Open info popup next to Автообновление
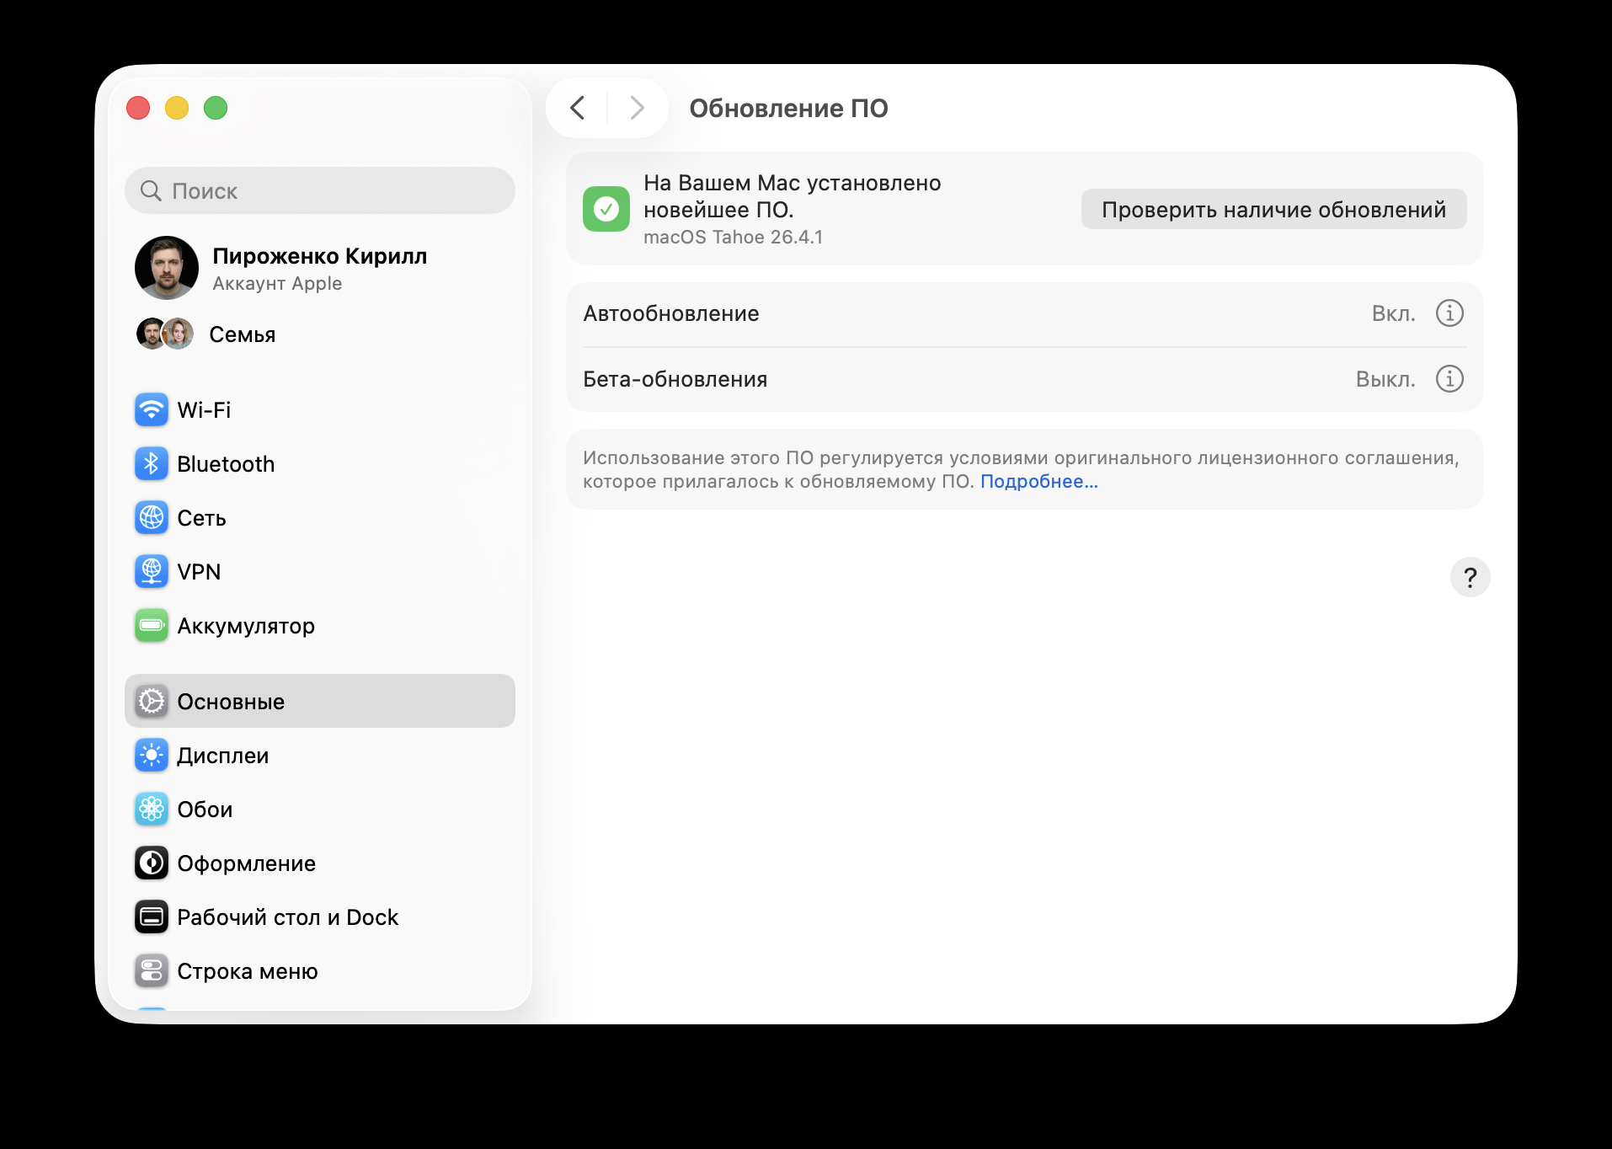This screenshot has width=1612, height=1149. (1449, 313)
